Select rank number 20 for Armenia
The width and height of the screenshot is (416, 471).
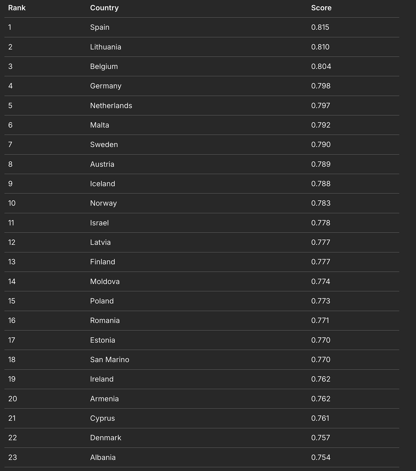13,399
